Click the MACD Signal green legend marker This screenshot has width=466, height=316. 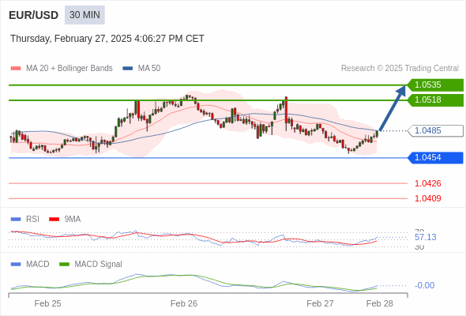click(64, 265)
